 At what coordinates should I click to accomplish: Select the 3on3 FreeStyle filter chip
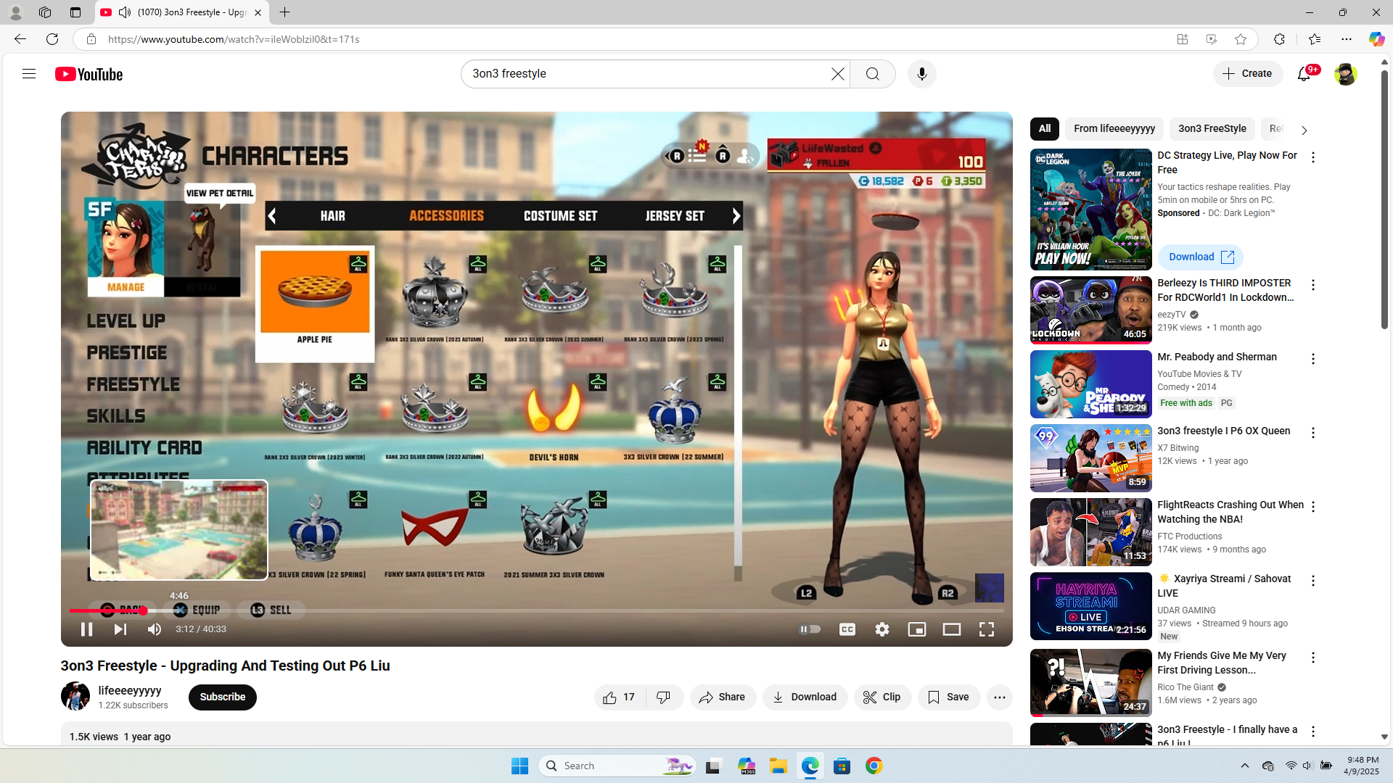coord(1212,129)
